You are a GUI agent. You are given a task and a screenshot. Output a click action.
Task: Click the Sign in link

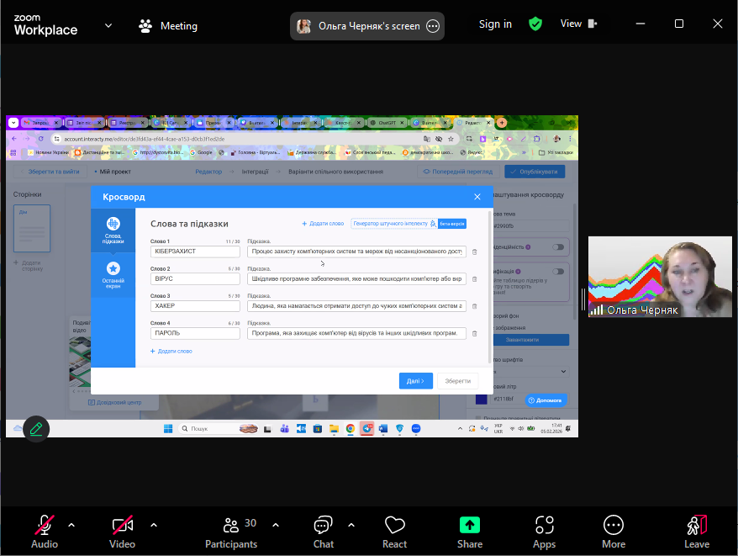click(x=495, y=24)
